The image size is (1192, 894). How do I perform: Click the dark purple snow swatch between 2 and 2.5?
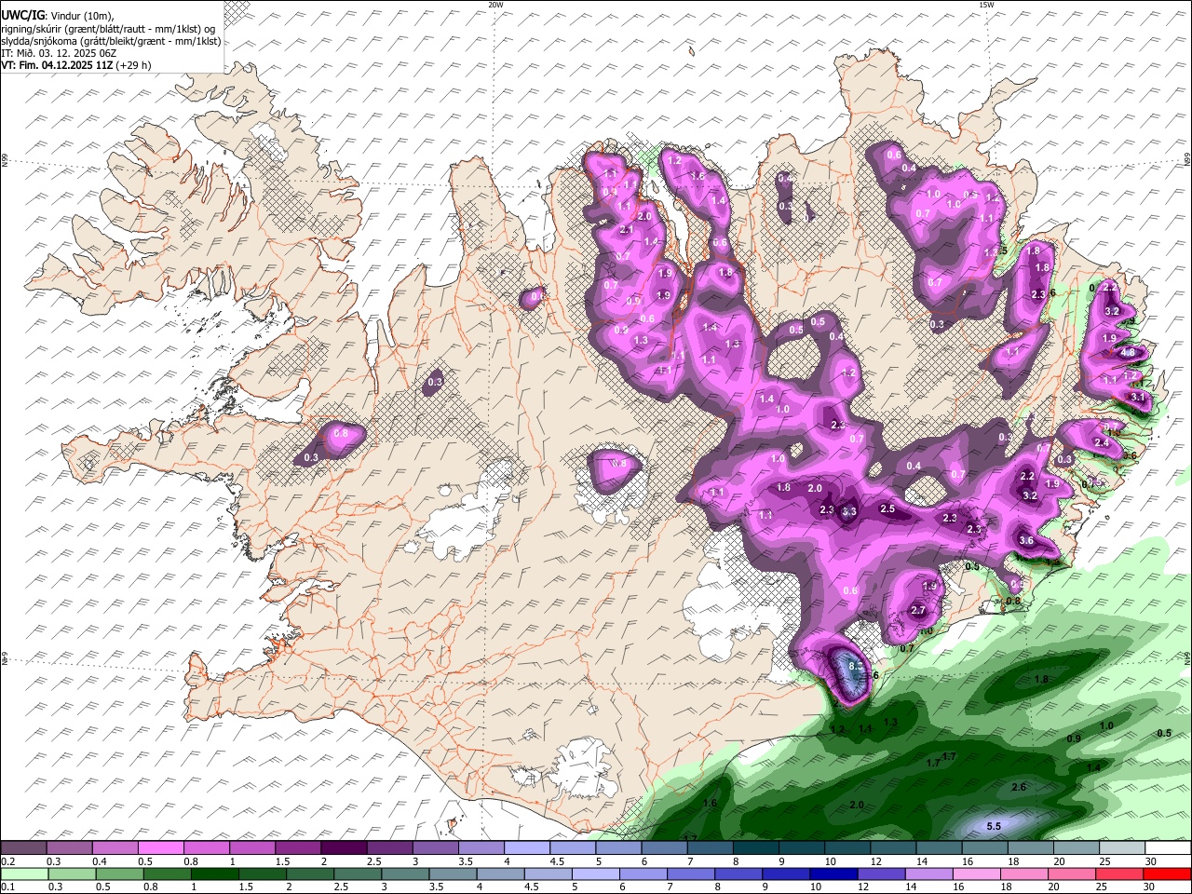(x=344, y=848)
